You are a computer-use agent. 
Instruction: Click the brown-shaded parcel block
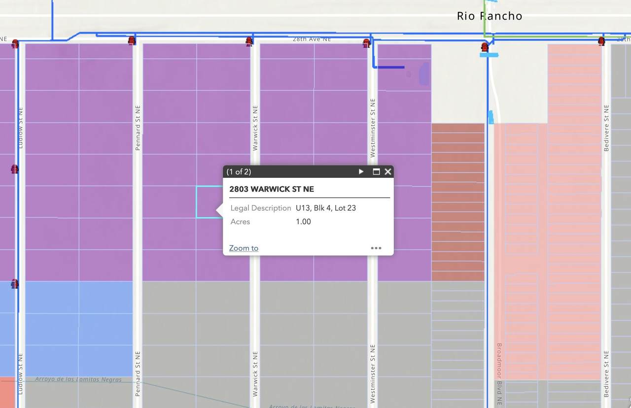[x=457, y=202]
